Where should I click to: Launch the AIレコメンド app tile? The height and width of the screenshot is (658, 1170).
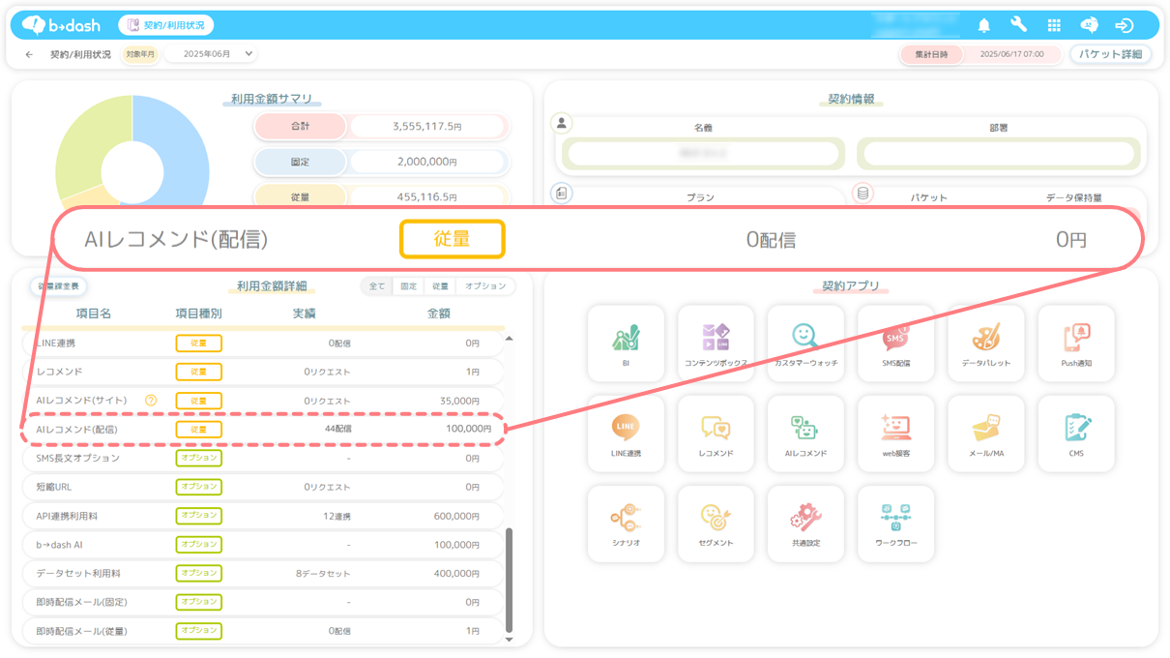coord(805,433)
